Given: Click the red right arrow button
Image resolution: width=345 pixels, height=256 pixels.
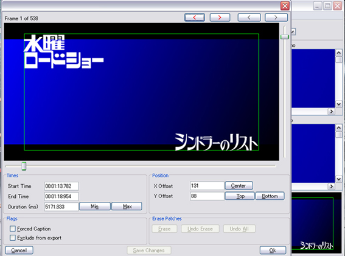Looking at the screenshot, I should 220,18.
